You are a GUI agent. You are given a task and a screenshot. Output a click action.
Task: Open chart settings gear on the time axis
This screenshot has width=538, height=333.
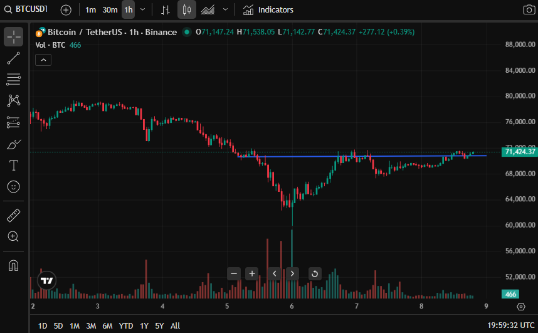[x=521, y=307]
